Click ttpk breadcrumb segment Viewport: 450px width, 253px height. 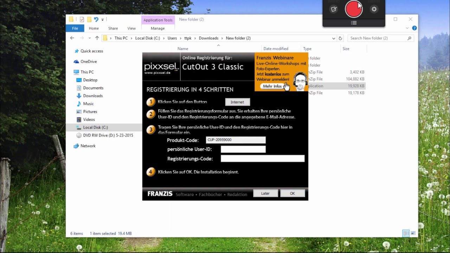point(188,38)
